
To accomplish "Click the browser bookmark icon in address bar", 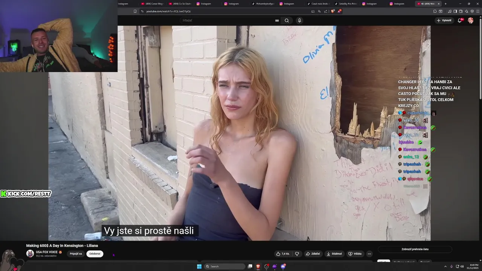I will (x=135, y=11).
